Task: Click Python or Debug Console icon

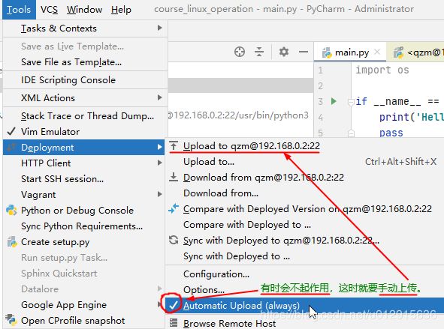Action: click(x=11, y=210)
